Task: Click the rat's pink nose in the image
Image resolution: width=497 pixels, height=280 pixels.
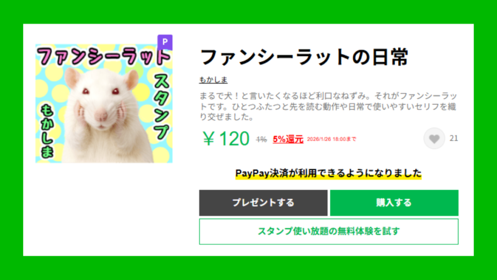Action: pyautogui.click(x=101, y=116)
